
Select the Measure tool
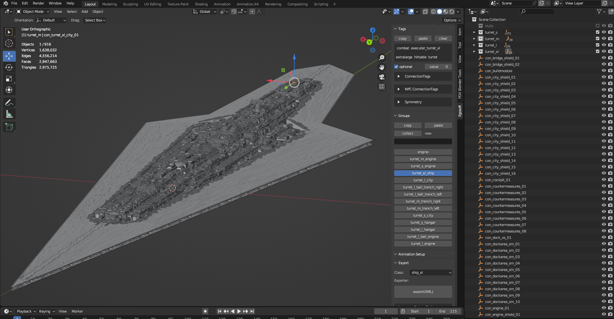click(9, 114)
